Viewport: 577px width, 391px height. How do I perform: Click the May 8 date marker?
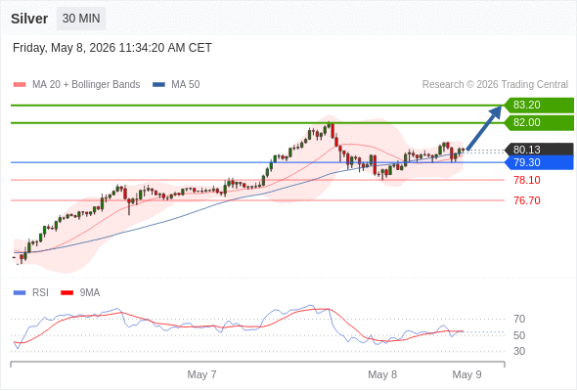[x=382, y=374]
